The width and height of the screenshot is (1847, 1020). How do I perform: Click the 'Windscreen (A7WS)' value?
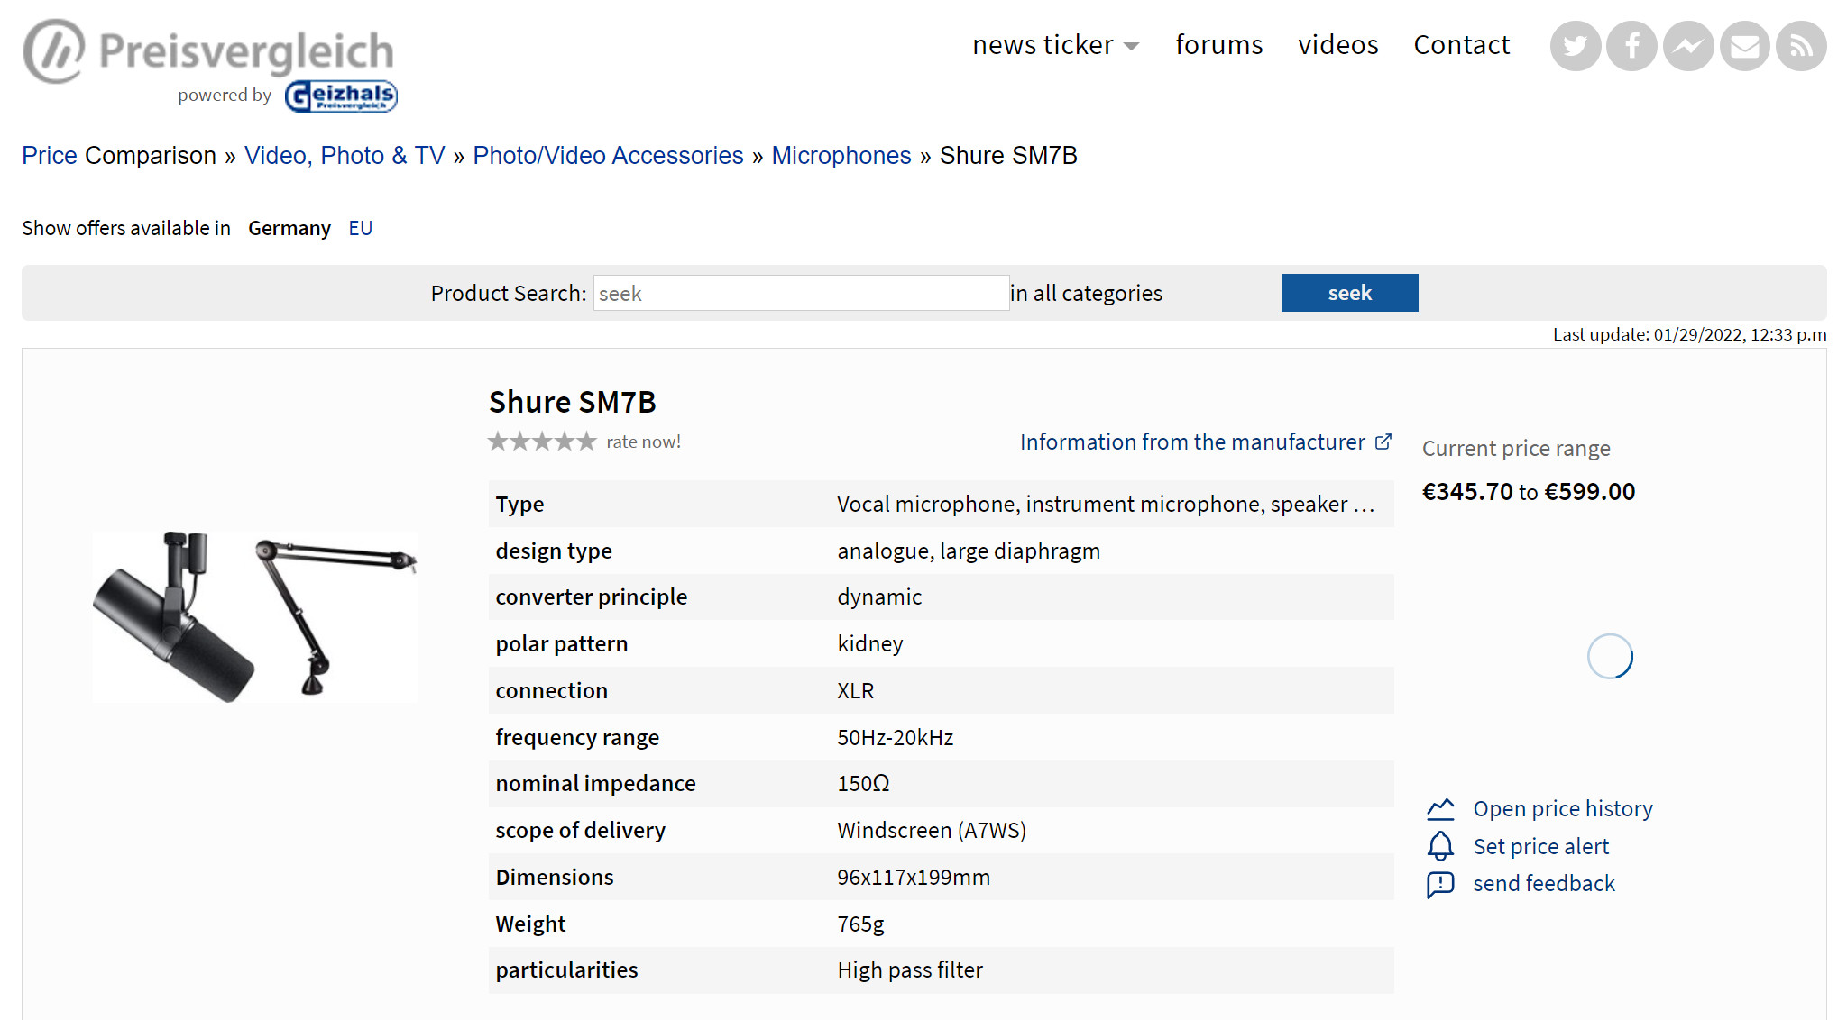[932, 831]
